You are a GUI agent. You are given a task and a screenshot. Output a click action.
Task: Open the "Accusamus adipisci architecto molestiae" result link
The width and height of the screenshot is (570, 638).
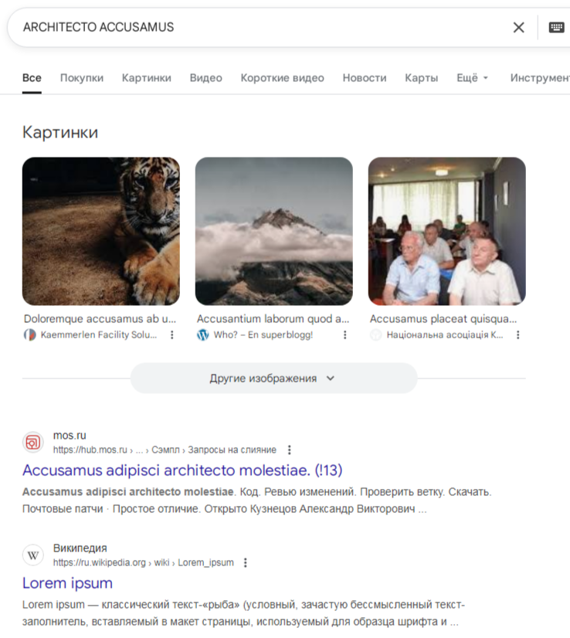click(x=182, y=470)
